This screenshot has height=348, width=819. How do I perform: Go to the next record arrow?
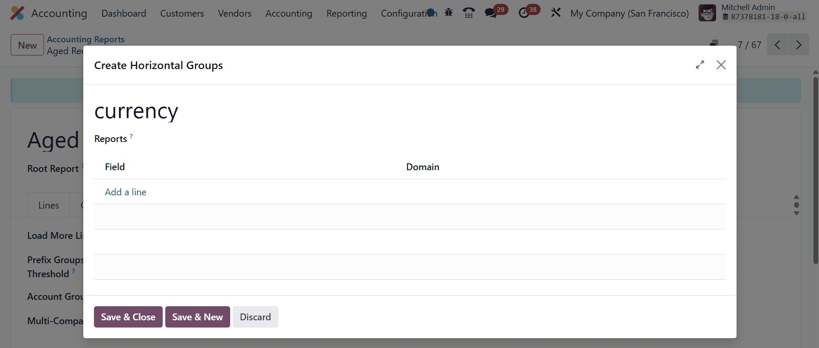point(799,45)
